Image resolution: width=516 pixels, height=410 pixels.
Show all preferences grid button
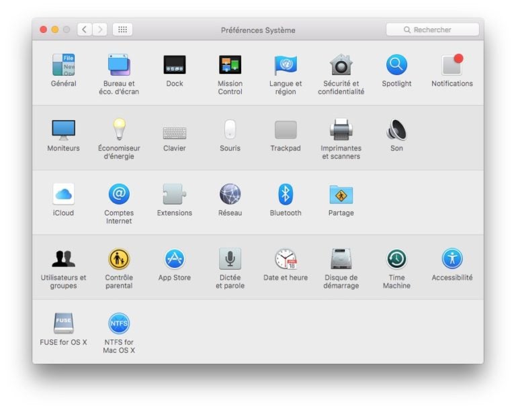[x=122, y=30]
